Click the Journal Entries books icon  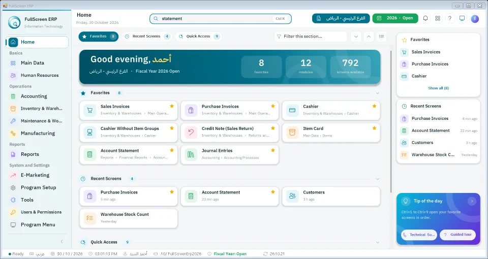coord(191,154)
